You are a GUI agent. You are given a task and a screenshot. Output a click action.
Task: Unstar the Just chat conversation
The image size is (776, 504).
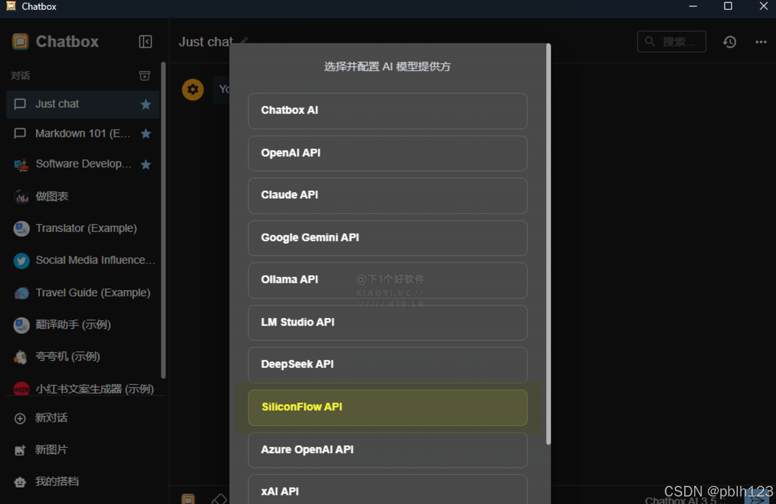(146, 104)
